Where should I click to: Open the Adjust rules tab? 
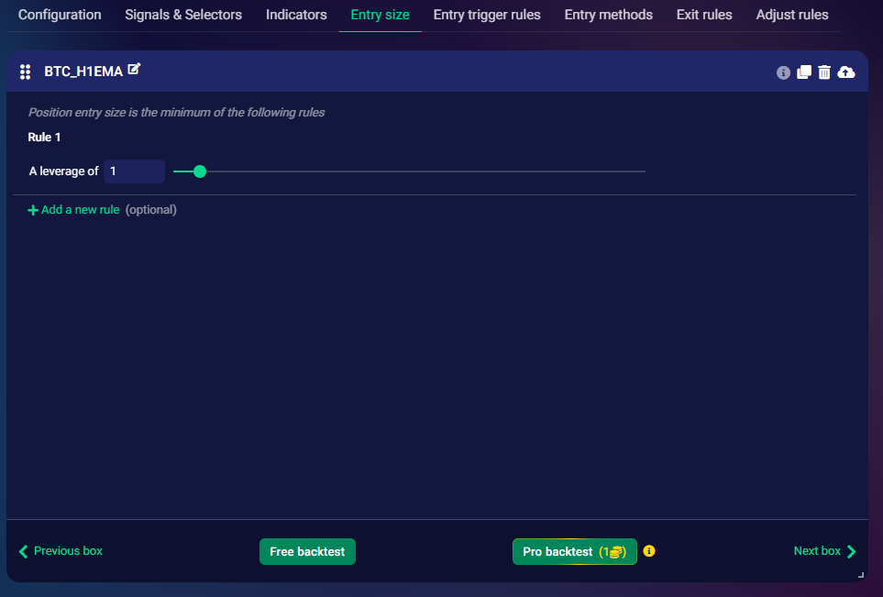792,15
